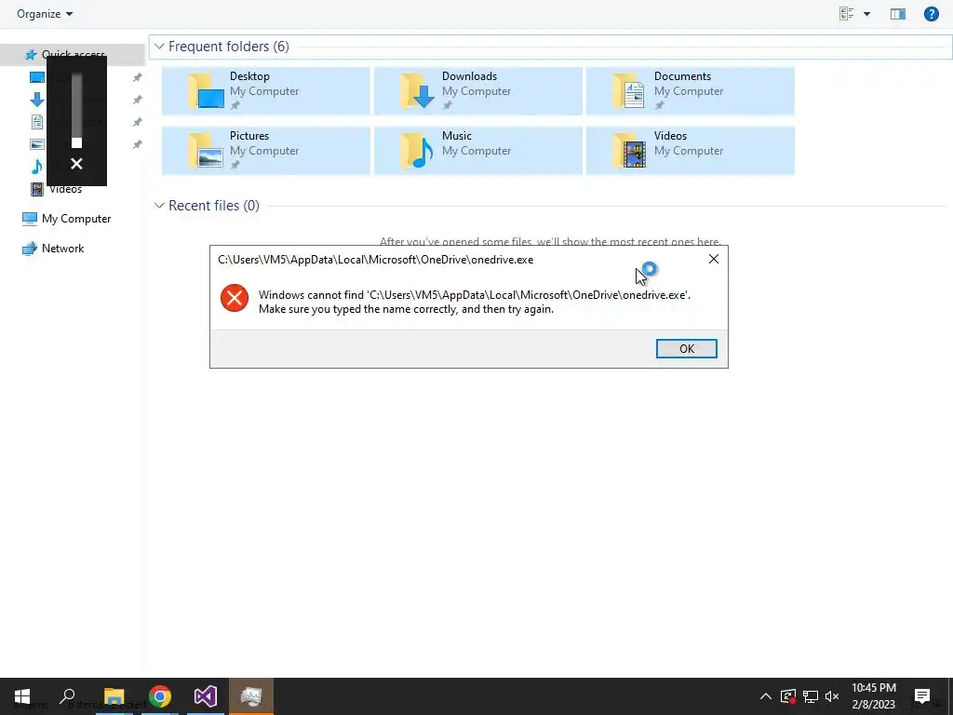The image size is (953, 715).
Task: Select Music note icon in navigation sidebar
Action: coord(37,167)
